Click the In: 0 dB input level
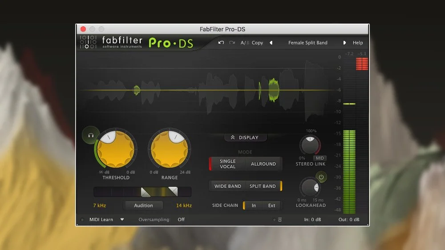 click(x=312, y=220)
